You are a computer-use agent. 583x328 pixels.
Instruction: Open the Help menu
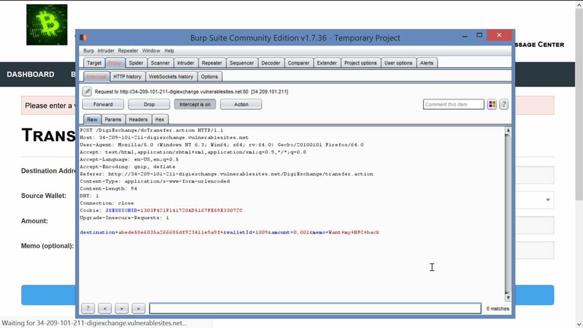(169, 50)
